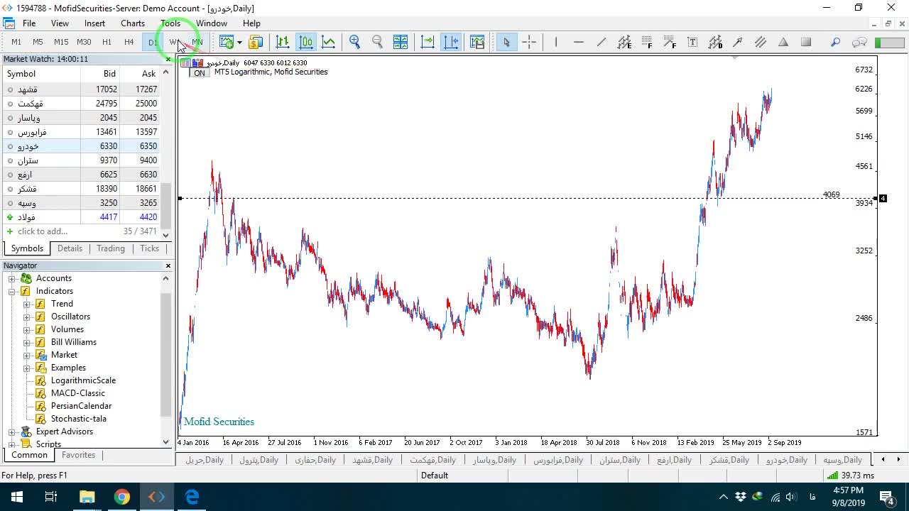Screen dimensions: 909x511
Task: Expand the Oscillators indicators folder
Action: (27, 317)
